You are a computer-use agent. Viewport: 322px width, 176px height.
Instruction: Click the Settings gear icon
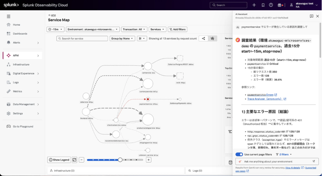tap(9, 114)
